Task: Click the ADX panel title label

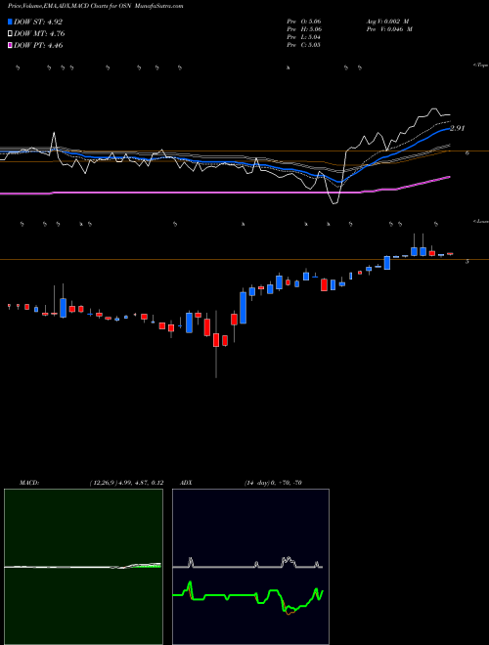Action: click(187, 483)
